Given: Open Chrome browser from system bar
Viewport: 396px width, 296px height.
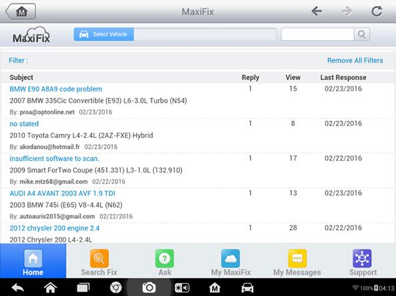Looking at the screenshot, I should tap(116, 287).
